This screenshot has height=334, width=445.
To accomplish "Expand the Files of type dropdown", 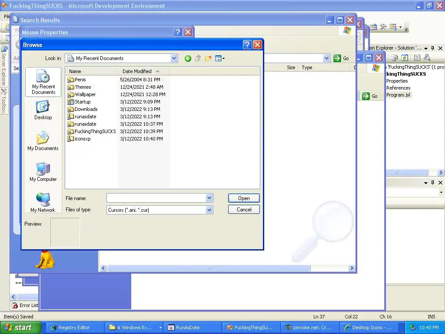I will pos(209,210).
